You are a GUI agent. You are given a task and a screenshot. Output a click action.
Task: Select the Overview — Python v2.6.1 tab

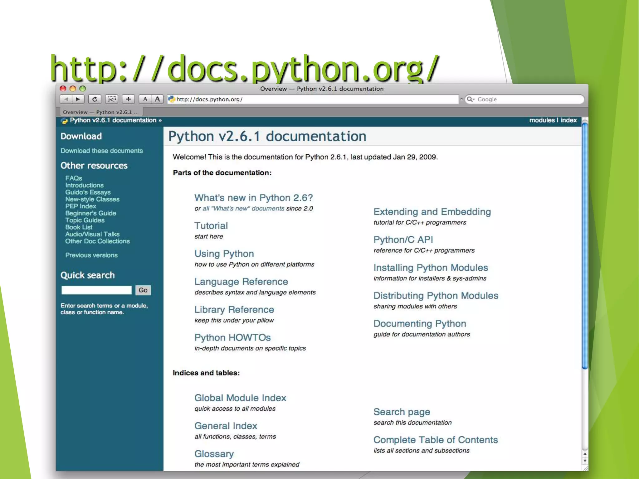pos(101,112)
